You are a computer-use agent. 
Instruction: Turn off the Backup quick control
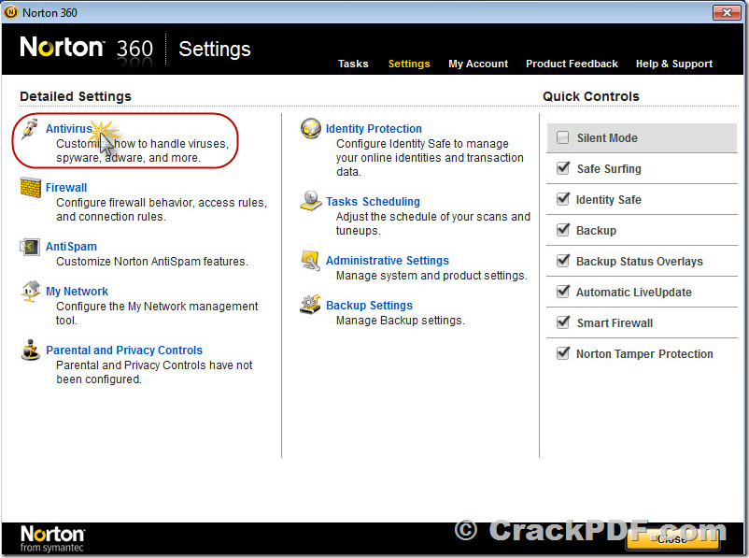click(x=563, y=230)
